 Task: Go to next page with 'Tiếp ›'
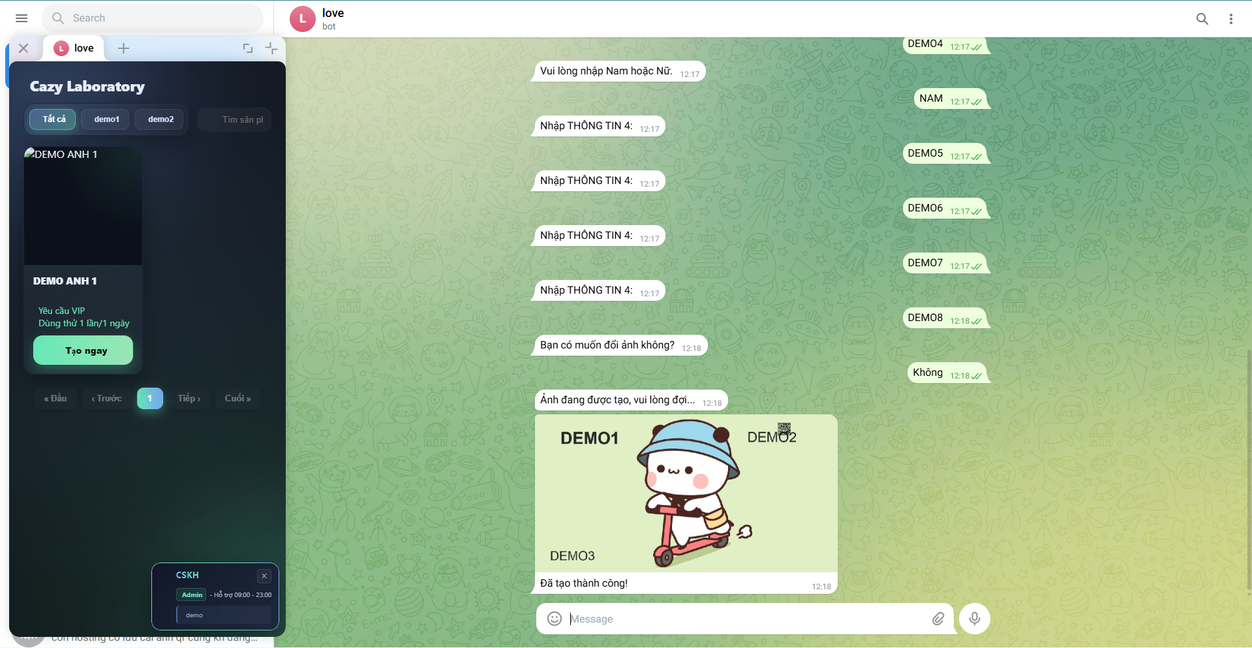coord(189,398)
